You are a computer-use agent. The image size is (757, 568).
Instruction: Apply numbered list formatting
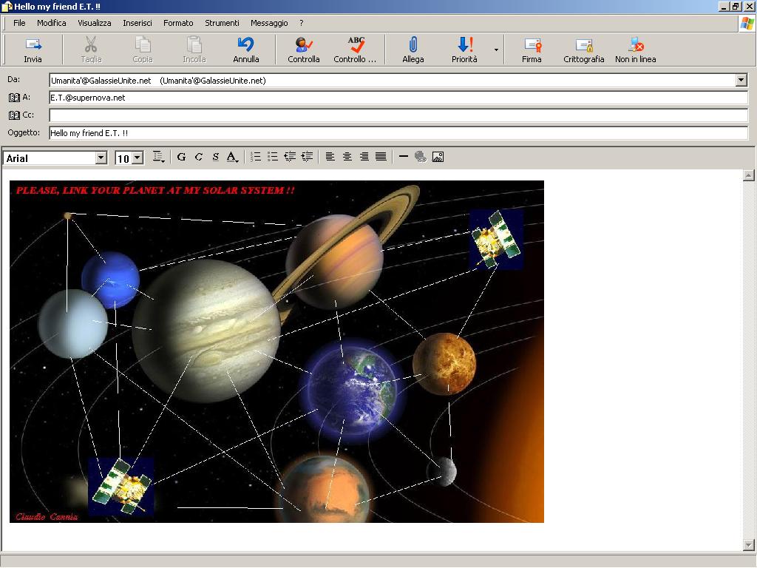[256, 157]
